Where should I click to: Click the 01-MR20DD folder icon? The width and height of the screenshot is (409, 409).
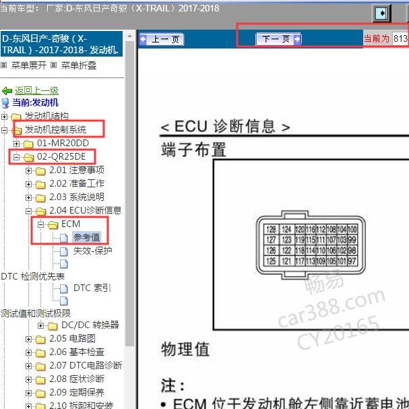28,144
